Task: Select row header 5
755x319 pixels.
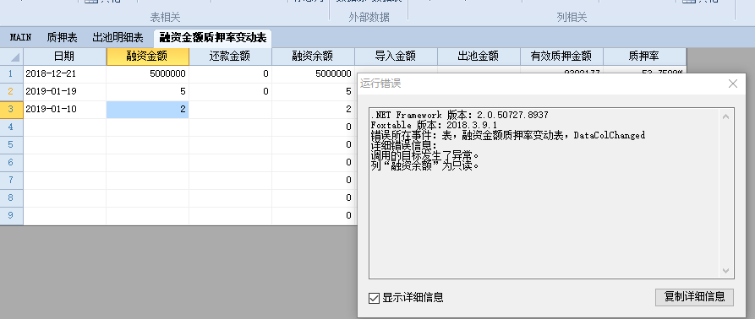Action: 12,145
